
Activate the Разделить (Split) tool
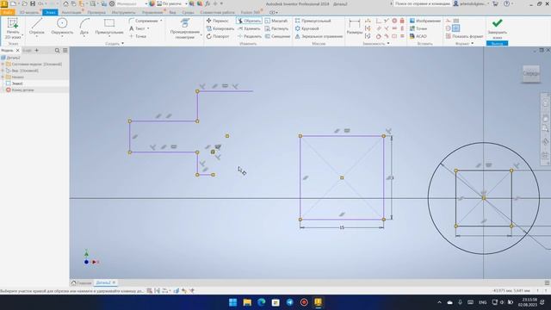(249, 36)
